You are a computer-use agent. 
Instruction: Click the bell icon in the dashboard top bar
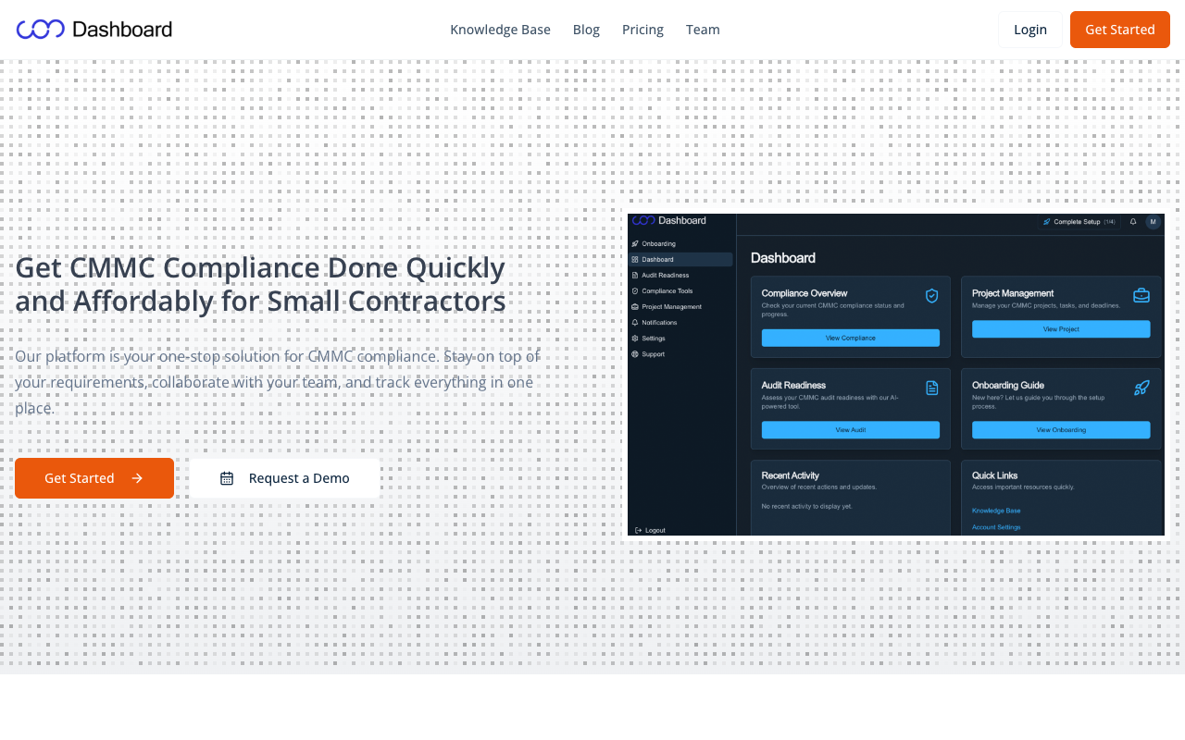click(x=1133, y=221)
